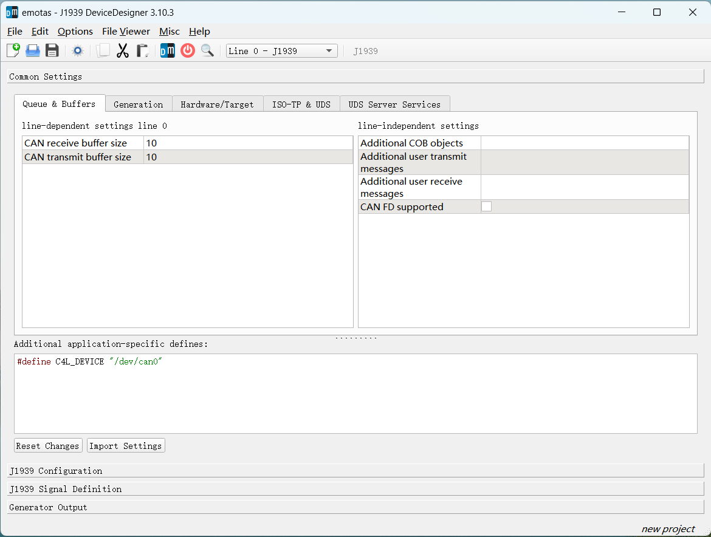Click the emotas app icon in title bar
The image size is (711, 537).
pyautogui.click(x=12, y=12)
